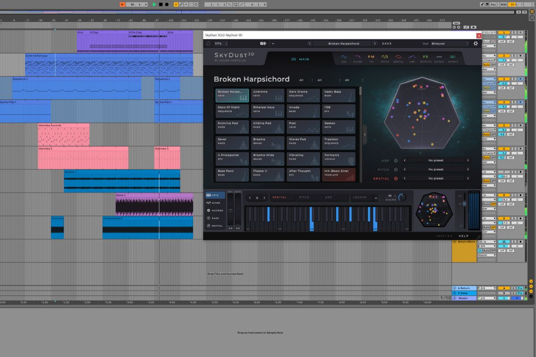Toggle the SPATIAL power button
Image resolution: width=536 pixels, height=357 pixels.
coord(396,178)
